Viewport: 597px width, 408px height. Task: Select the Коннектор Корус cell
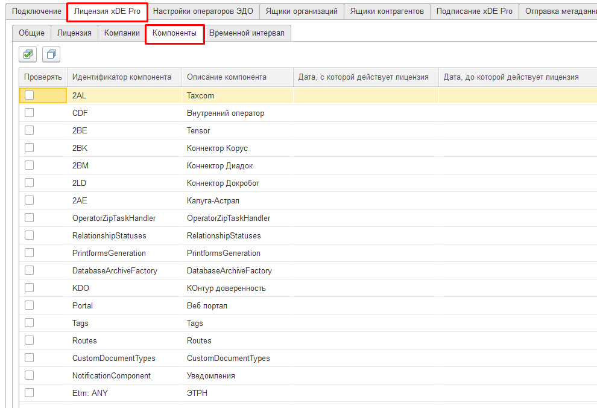238,148
